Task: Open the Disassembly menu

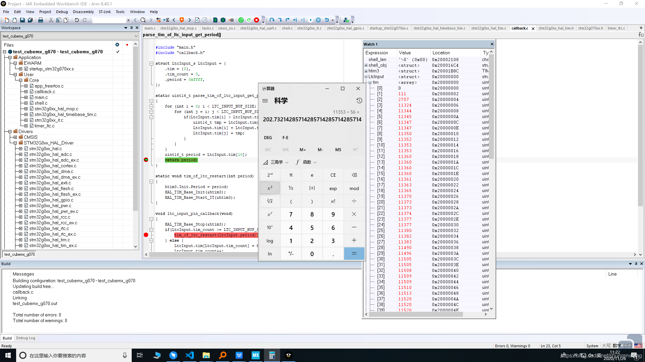Action: click(x=83, y=12)
